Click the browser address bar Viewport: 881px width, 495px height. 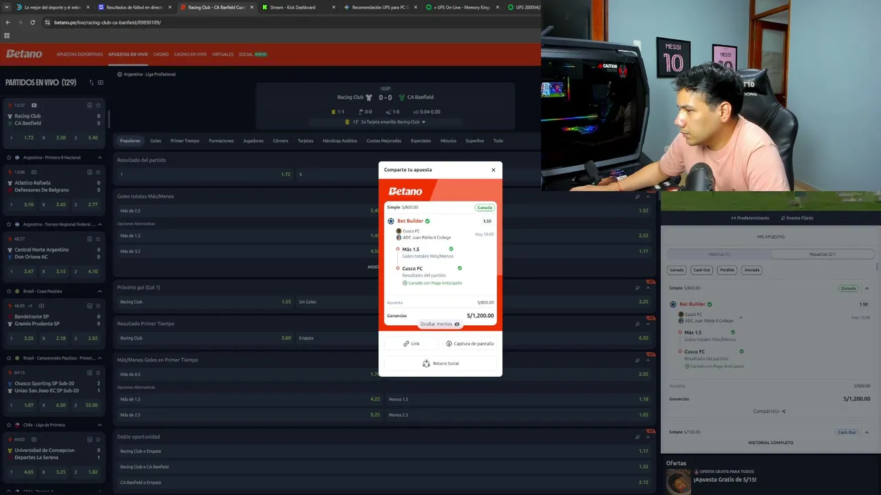[x=289, y=23]
